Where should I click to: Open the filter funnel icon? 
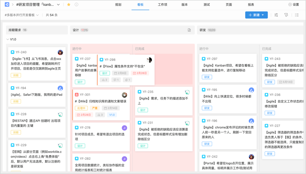[286, 15]
